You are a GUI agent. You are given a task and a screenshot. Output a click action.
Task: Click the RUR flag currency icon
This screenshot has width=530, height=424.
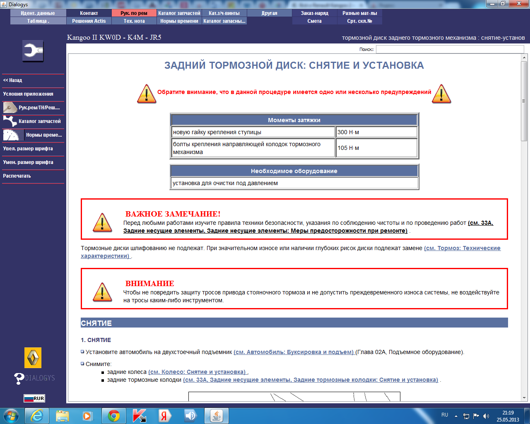point(34,398)
